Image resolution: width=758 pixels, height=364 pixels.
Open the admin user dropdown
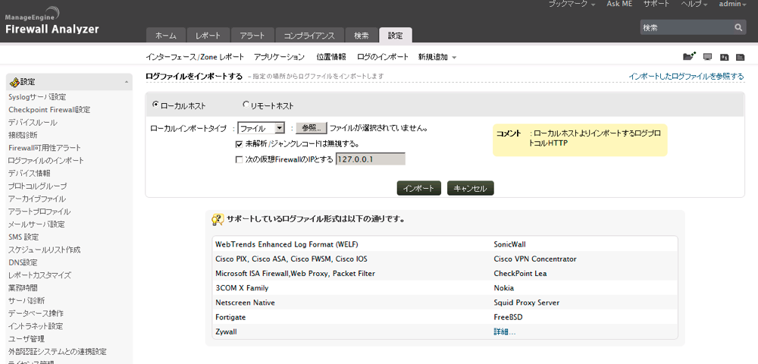[734, 5]
